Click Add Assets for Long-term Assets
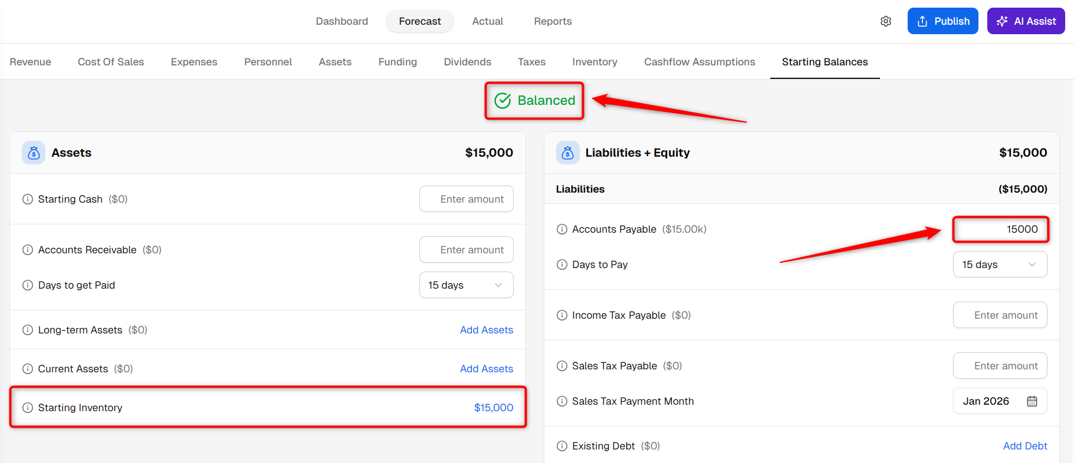 click(487, 330)
